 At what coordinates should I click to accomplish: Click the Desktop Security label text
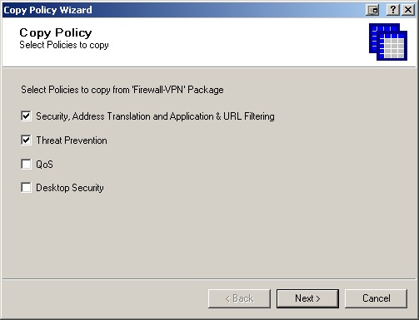[70, 188]
